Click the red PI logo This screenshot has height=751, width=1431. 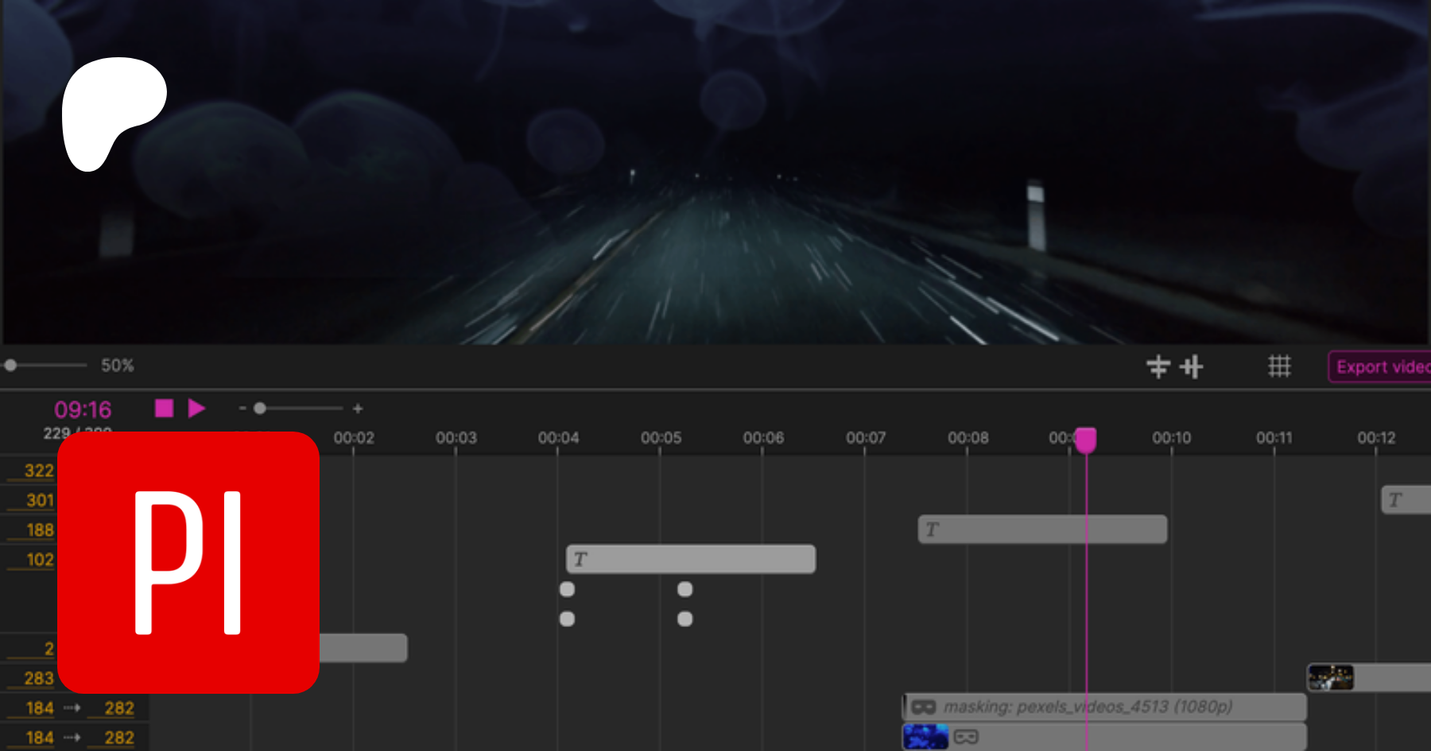(188, 563)
